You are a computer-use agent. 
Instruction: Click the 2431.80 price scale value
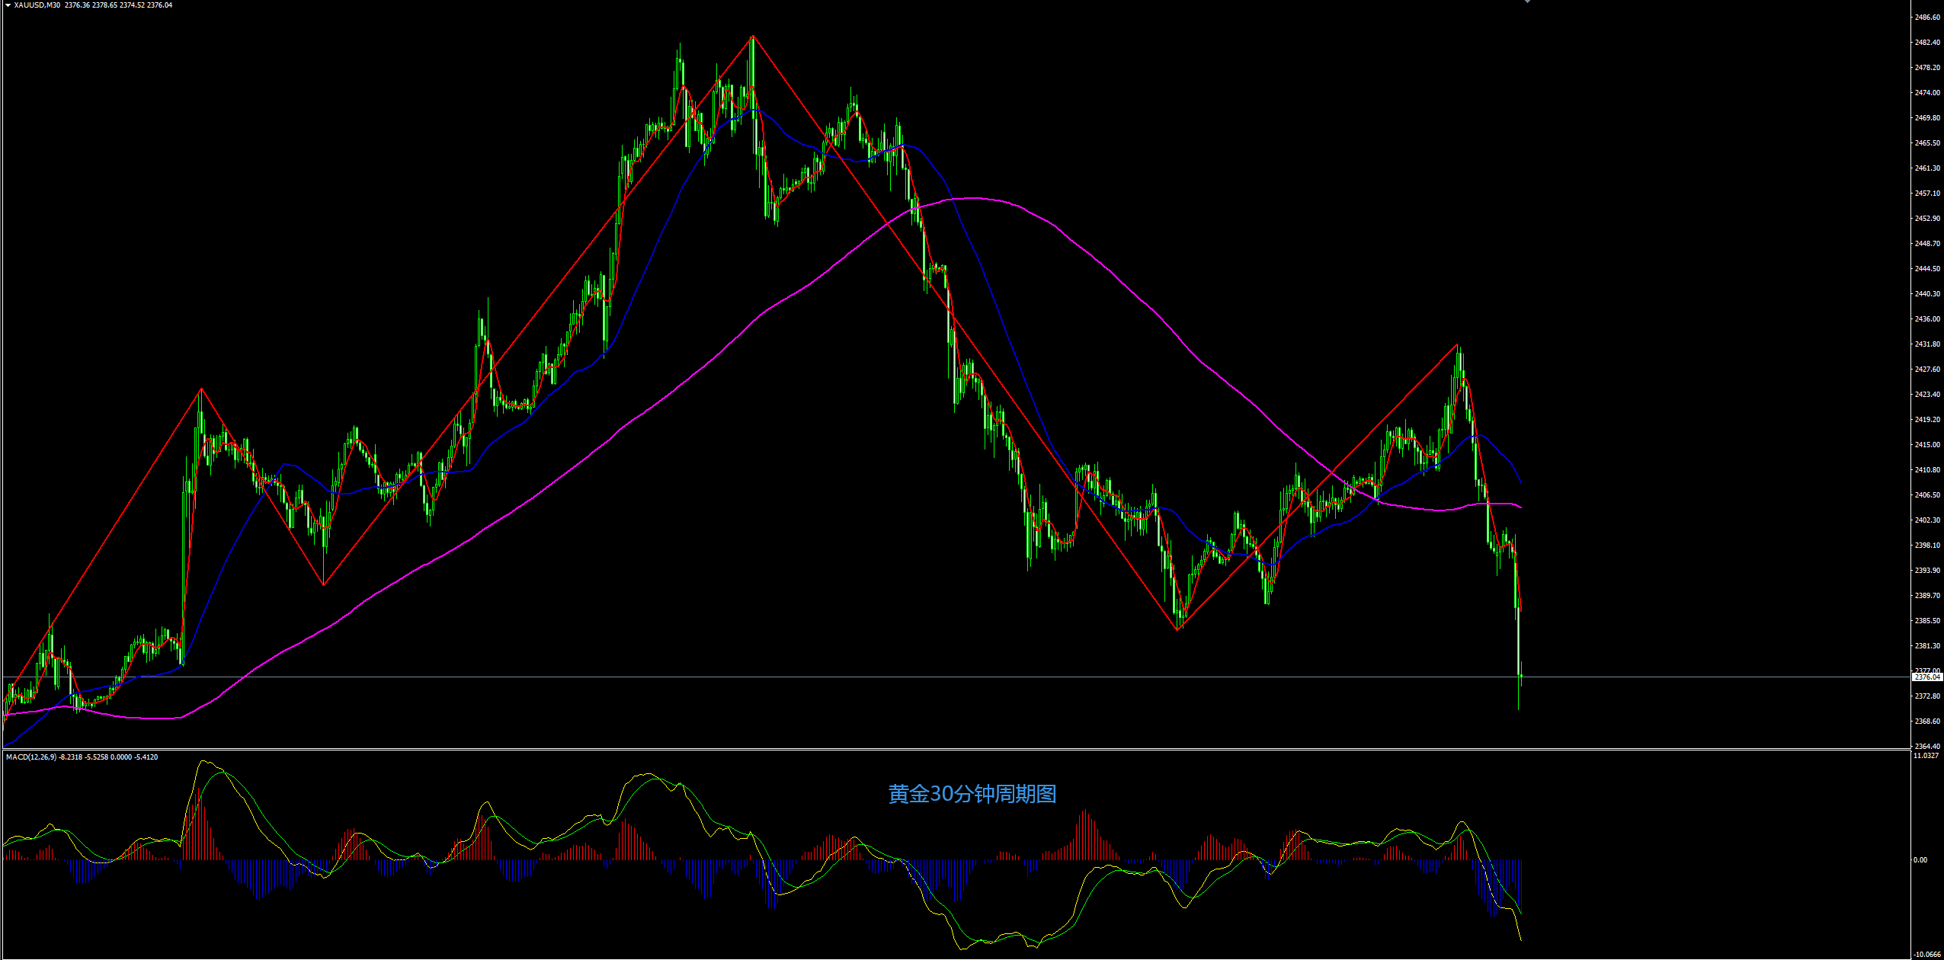(x=1927, y=344)
